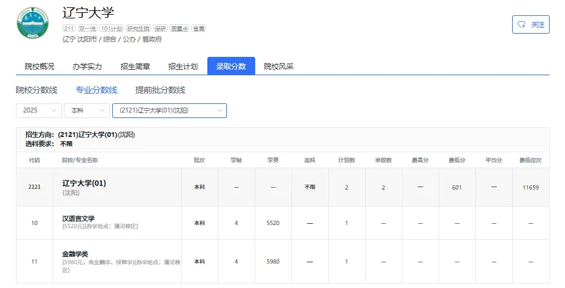This screenshot has height=288, width=565.
Task: Show the 提前批分数线 sub-tab
Action: tap(160, 90)
